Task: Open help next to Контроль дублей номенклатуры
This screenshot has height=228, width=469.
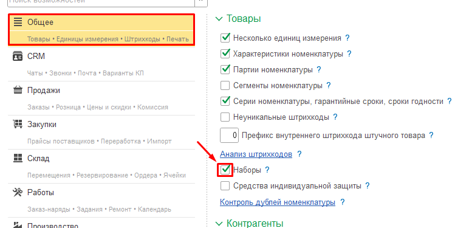Action: (x=343, y=202)
